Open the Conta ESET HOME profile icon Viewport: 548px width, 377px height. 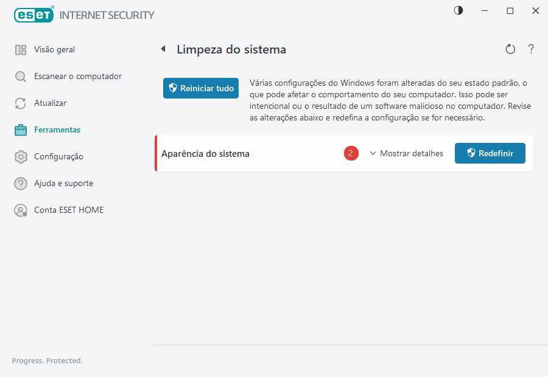tap(21, 210)
